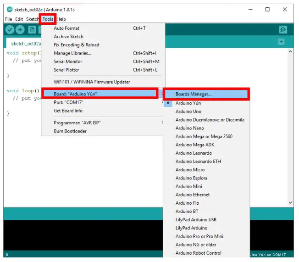Select the Arduino Yún radio option

click(206, 103)
